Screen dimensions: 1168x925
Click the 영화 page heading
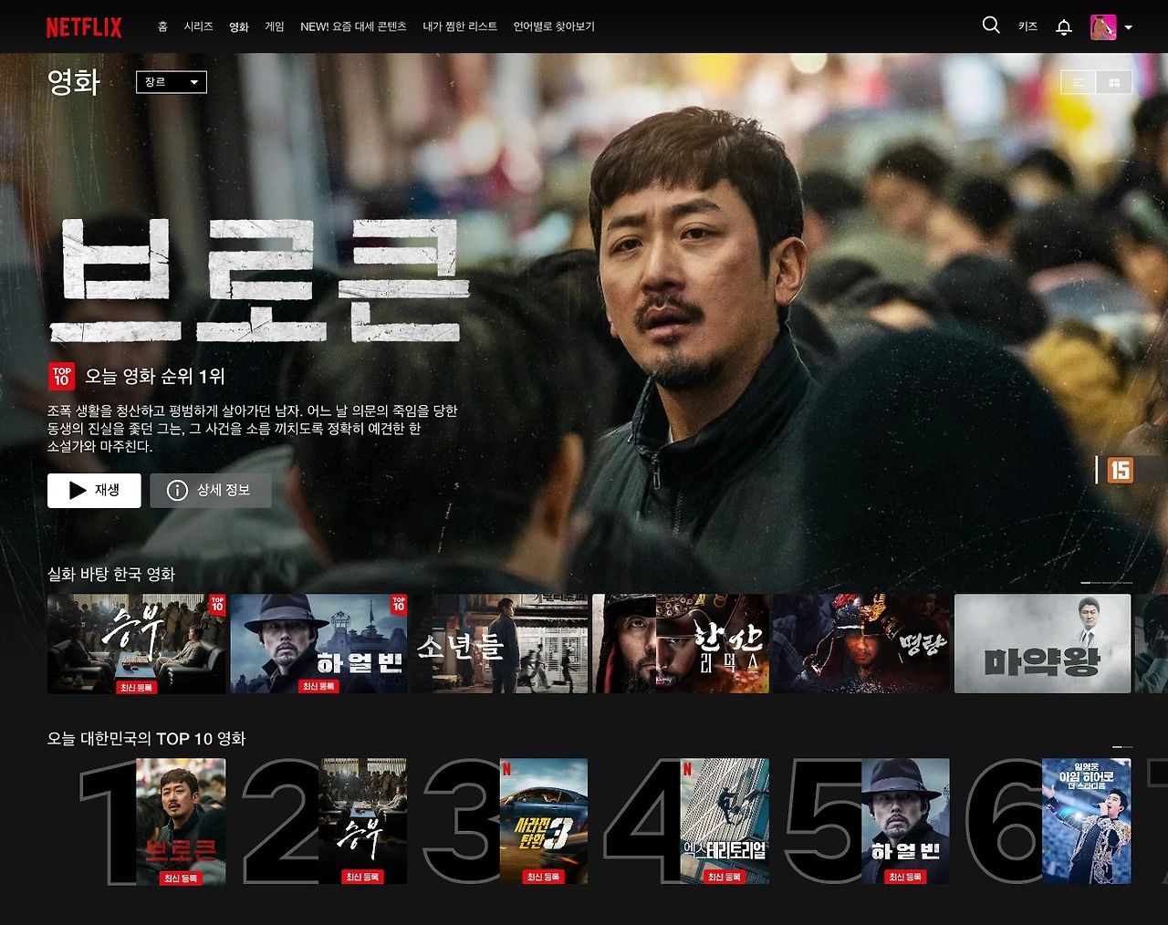click(x=74, y=82)
